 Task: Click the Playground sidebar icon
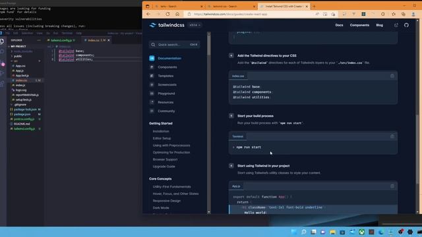pyautogui.click(x=152, y=93)
